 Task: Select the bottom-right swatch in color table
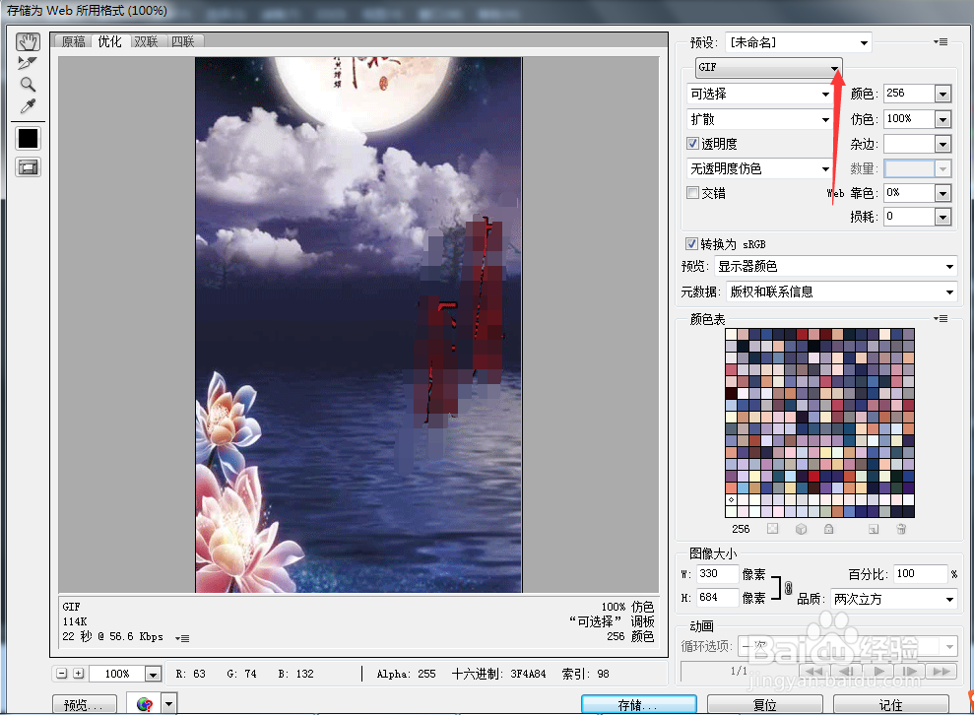908,511
